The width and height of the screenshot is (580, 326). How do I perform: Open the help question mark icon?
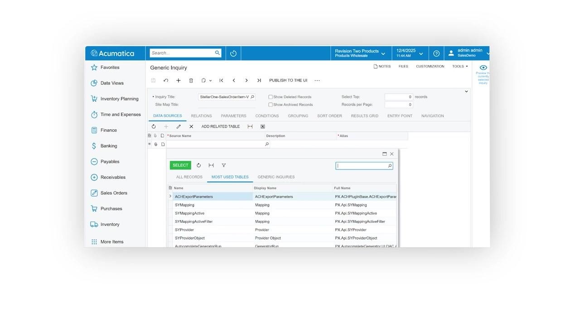tap(436, 53)
